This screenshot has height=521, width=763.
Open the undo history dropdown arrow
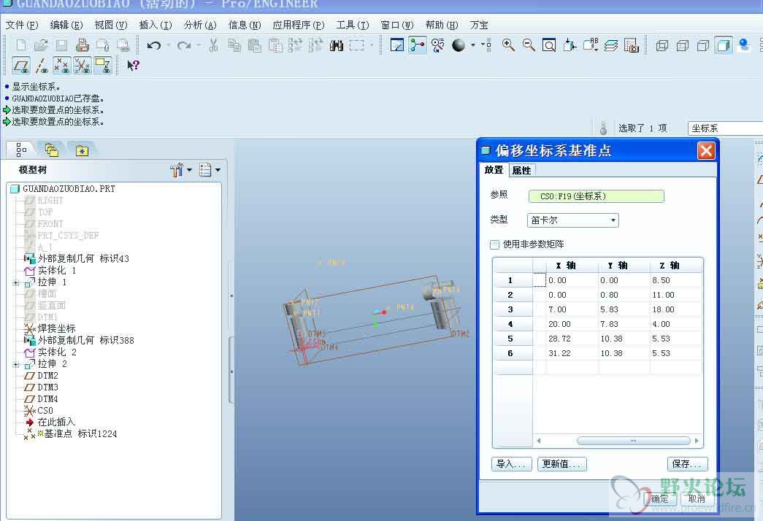click(x=169, y=45)
